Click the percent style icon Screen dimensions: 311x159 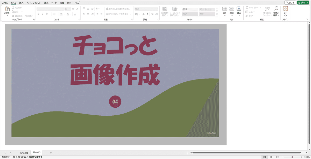click(143, 14)
